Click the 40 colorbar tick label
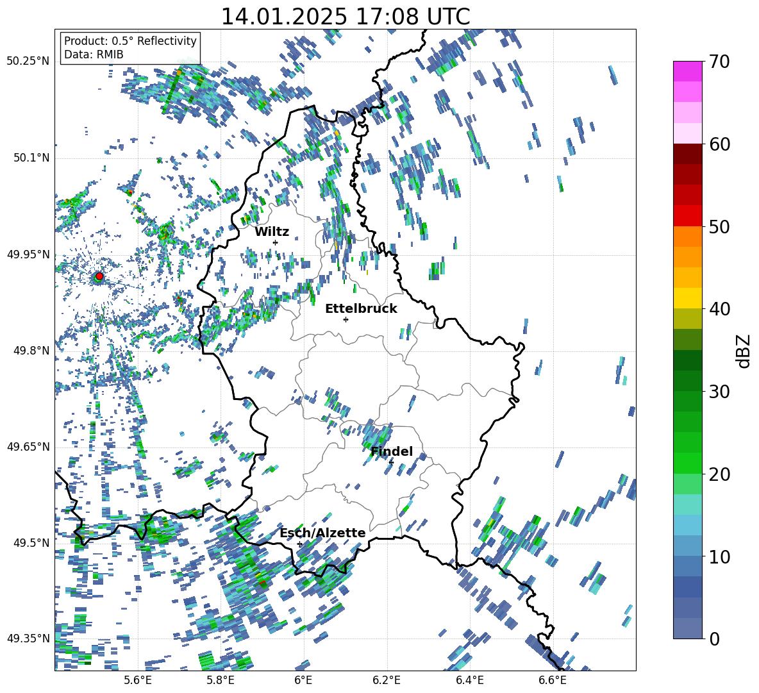This screenshot has width=759, height=693. point(720,309)
